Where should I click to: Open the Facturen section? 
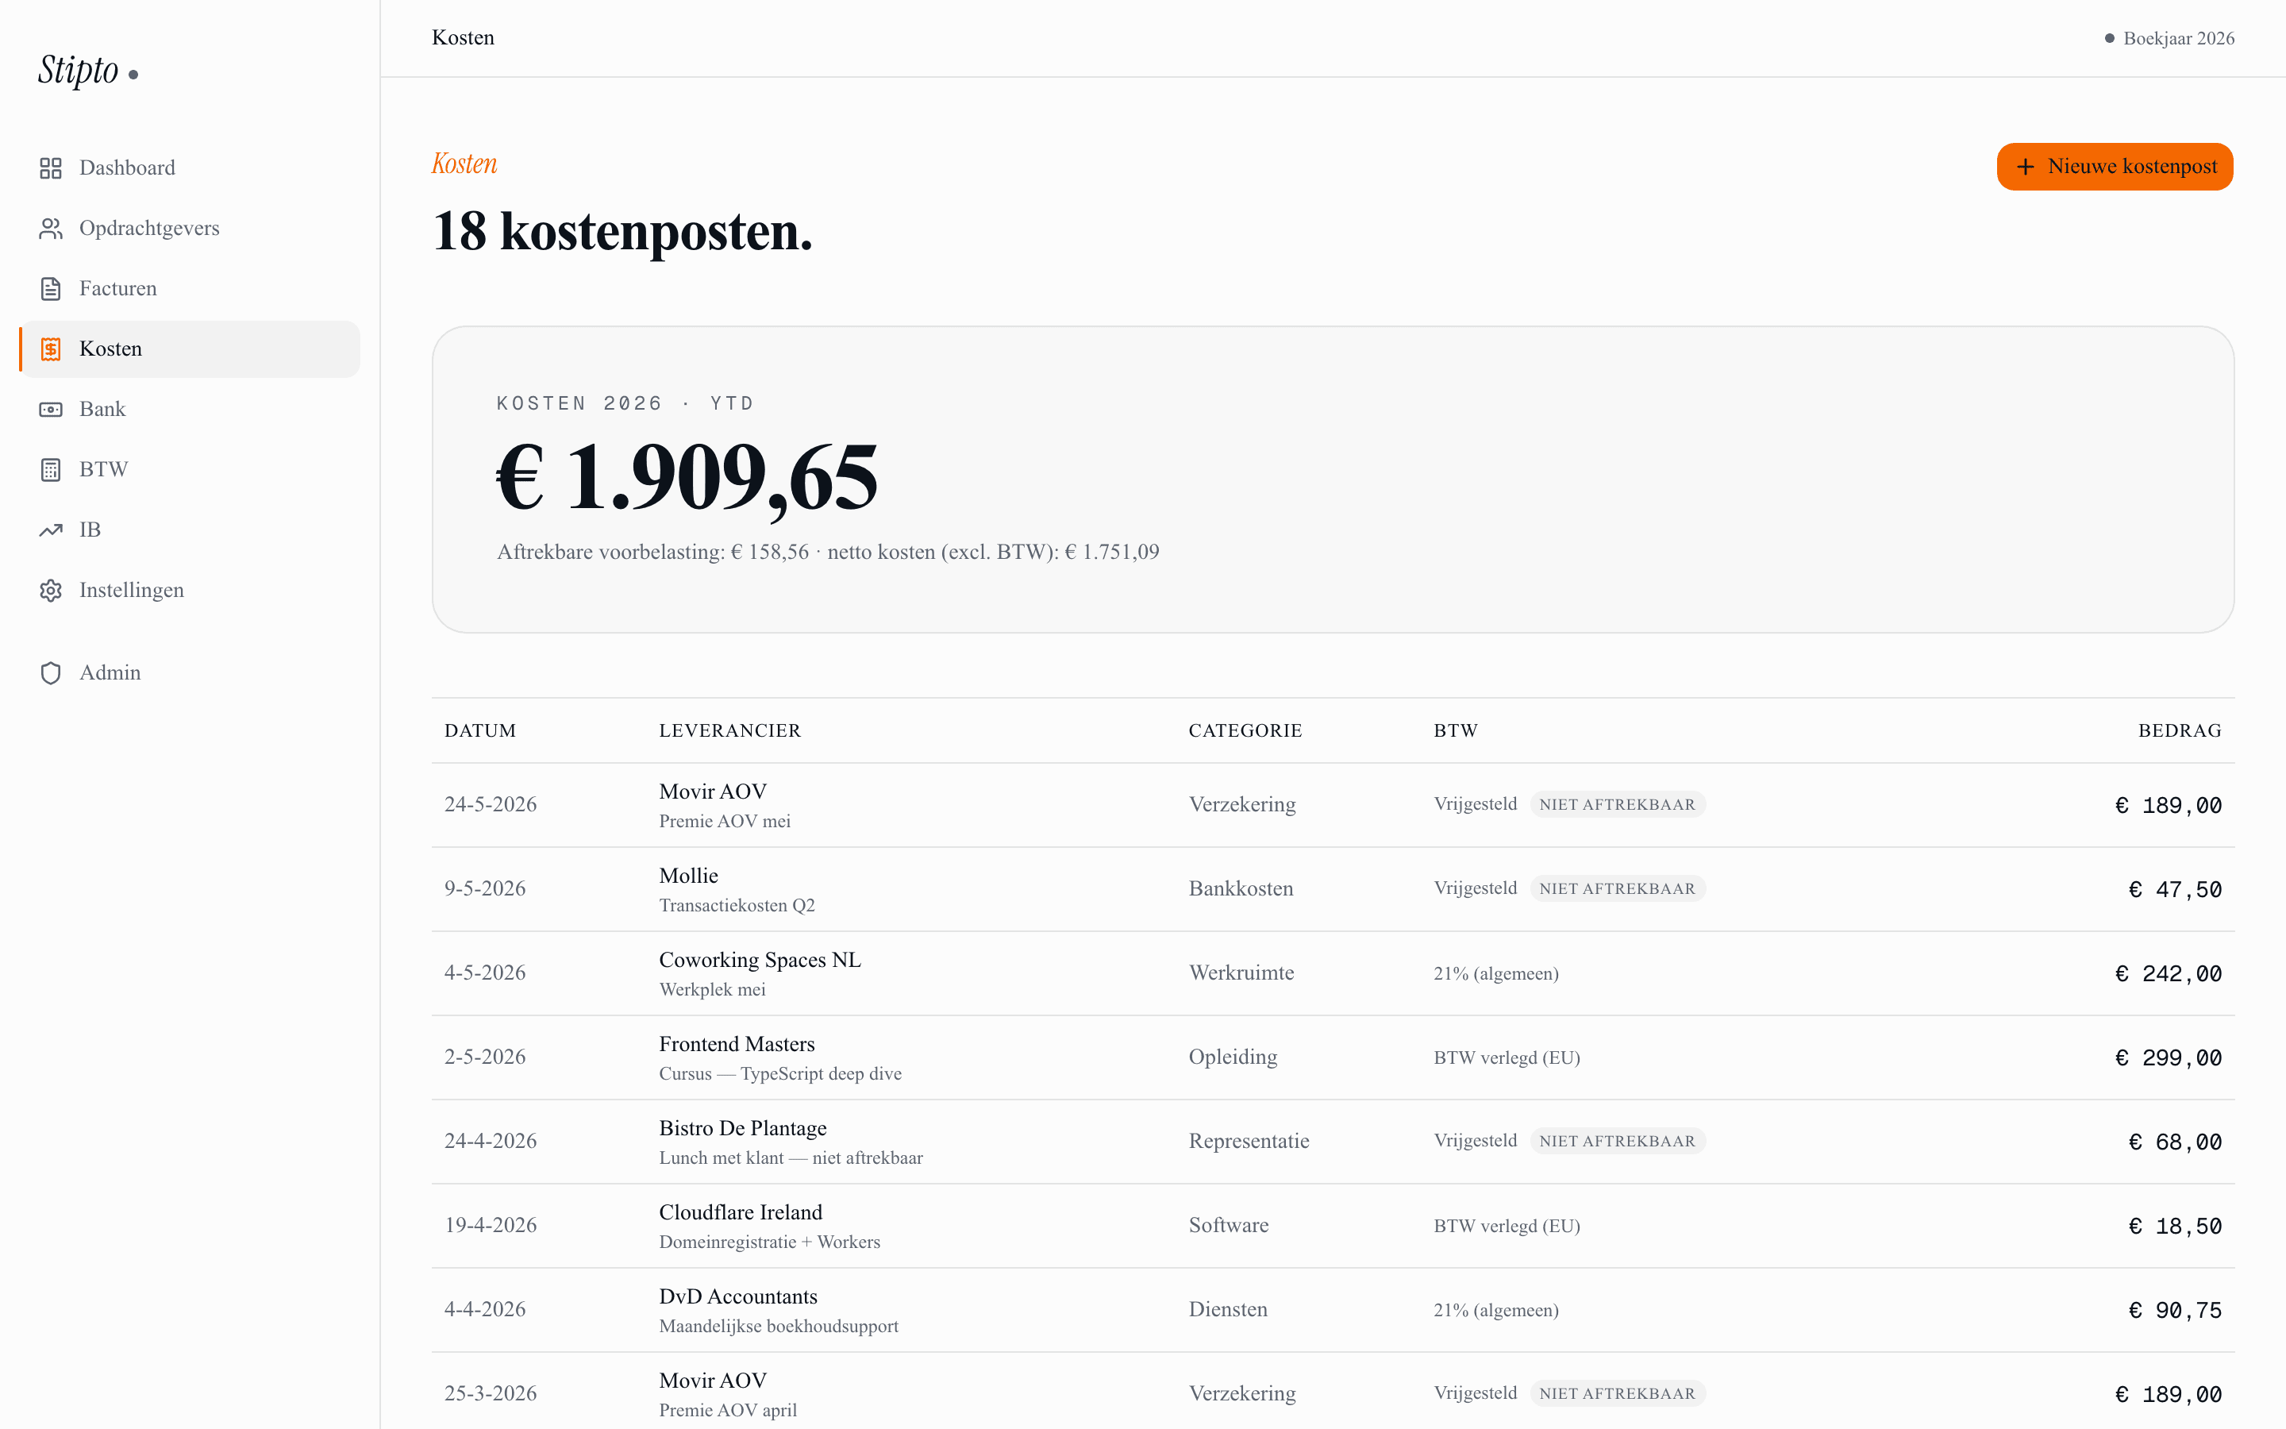pos(189,289)
